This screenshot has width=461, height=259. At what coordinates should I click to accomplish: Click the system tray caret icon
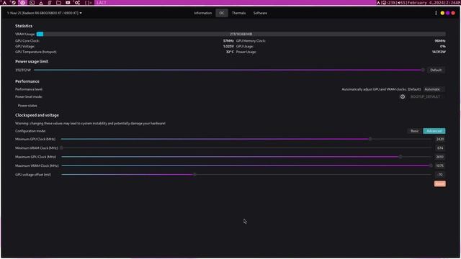coord(378,3)
